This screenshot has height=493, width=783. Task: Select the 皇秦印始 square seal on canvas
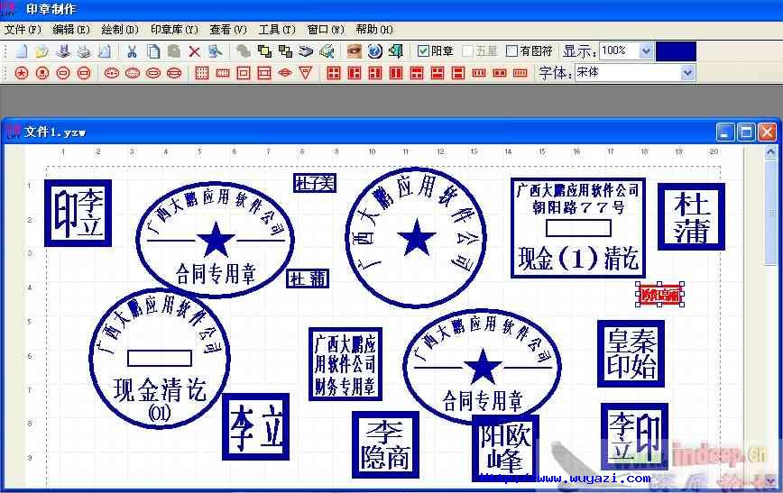[x=631, y=353]
